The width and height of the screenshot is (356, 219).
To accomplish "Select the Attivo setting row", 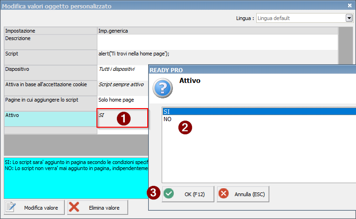I will [x=50, y=118].
